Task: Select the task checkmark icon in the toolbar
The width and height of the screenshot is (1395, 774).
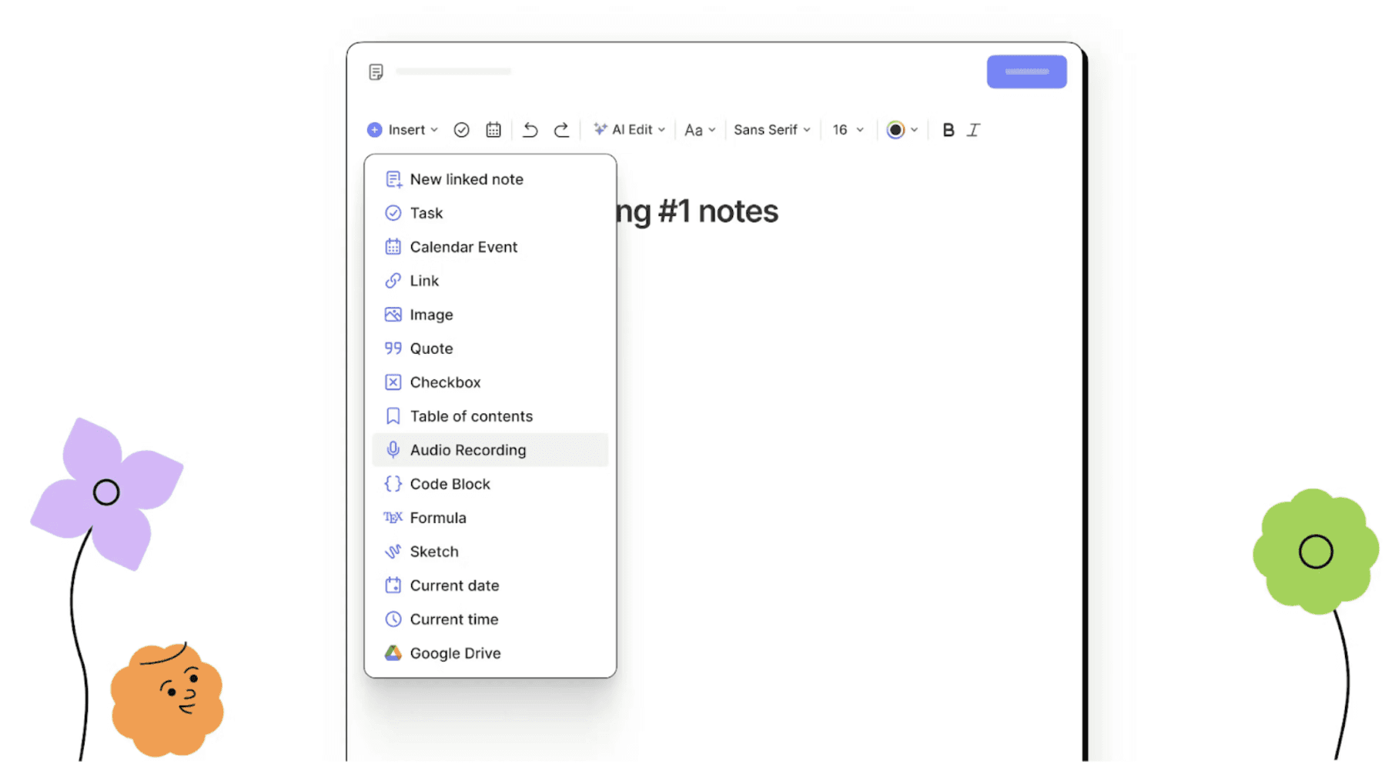Action: (x=461, y=129)
